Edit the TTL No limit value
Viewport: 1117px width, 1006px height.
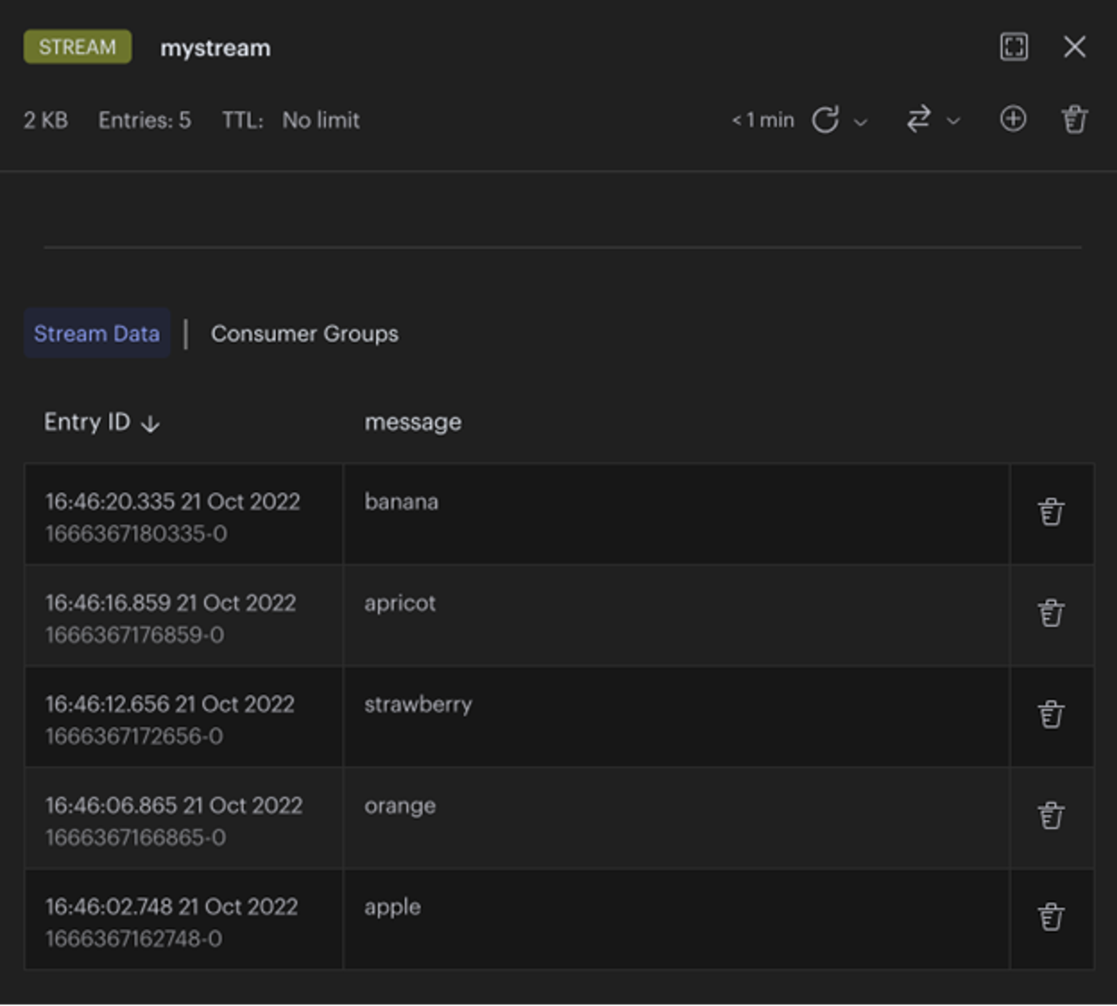(321, 120)
